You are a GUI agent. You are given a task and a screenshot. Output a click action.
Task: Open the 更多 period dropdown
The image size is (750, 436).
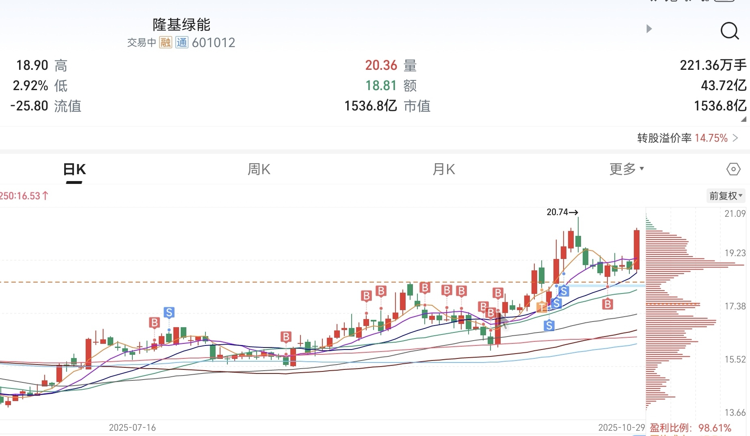click(627, 169)
